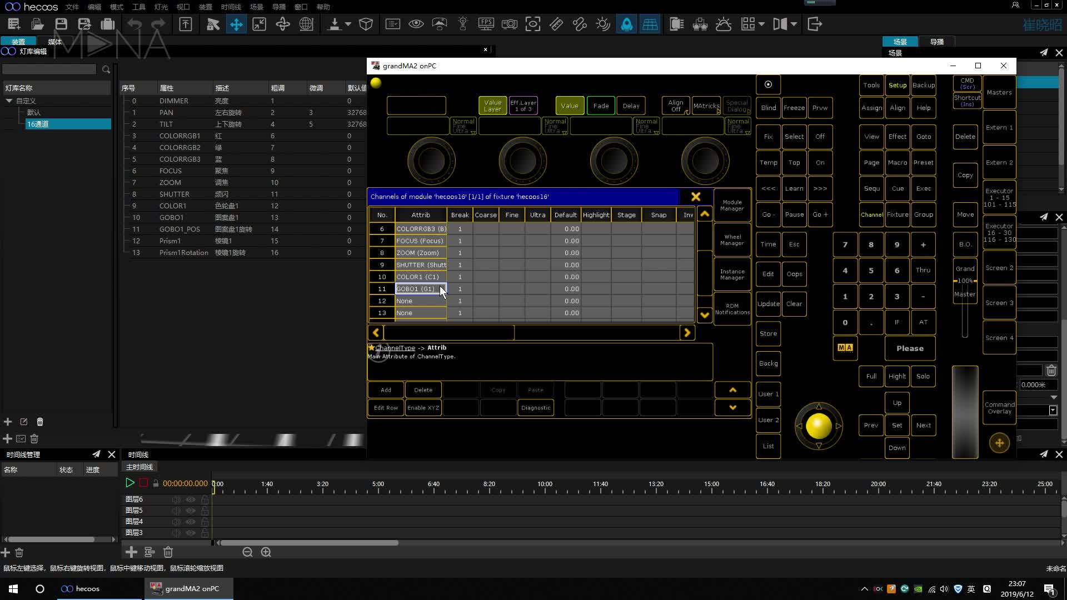The width and height of the screenshot is (1067, 600).
Task: Click the ruler measure icon
Action: tap(556, 24)
